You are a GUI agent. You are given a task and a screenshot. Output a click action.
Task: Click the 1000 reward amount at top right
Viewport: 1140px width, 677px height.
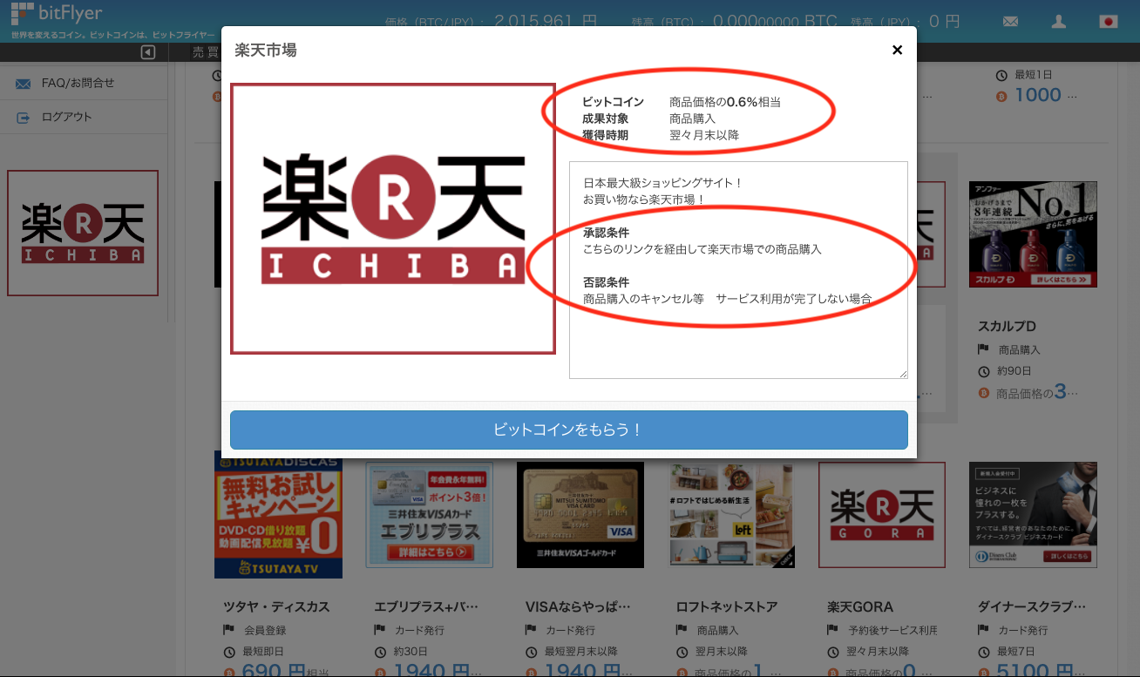[1038, 95]
